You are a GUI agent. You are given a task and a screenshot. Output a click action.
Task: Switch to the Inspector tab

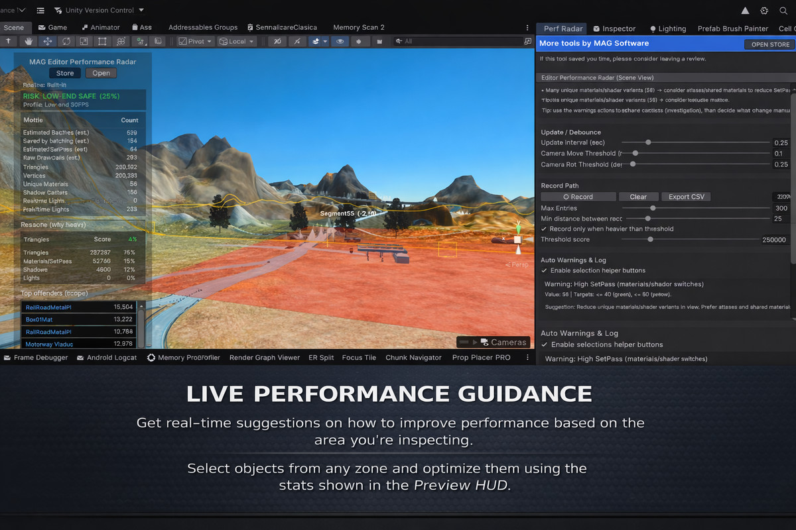[x=614, y=29]
